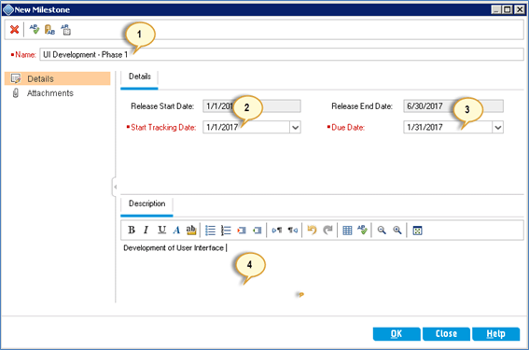529x350 pixels.
Task: Insert bulleted list in Description
Action: coord(210,231)
